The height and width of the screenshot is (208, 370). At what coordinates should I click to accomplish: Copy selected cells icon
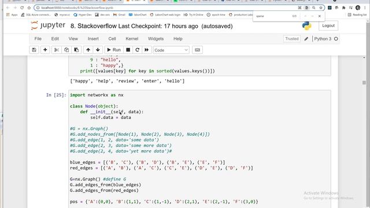(x=66, y=50)
